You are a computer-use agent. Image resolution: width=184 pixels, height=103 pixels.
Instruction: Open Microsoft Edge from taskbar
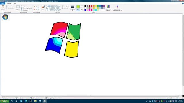pyautogui.click(x=26, y=101)
